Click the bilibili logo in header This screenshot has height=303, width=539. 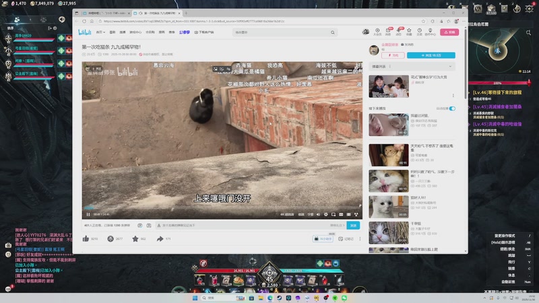tap(85, 32)
